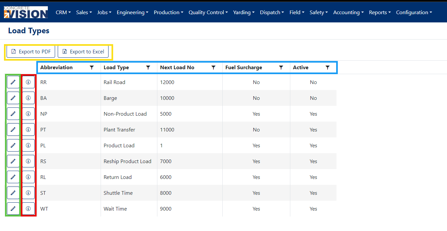447x231 pixels.
Task: Select the 'Barge' load type cell
Action: pos(129,98)
